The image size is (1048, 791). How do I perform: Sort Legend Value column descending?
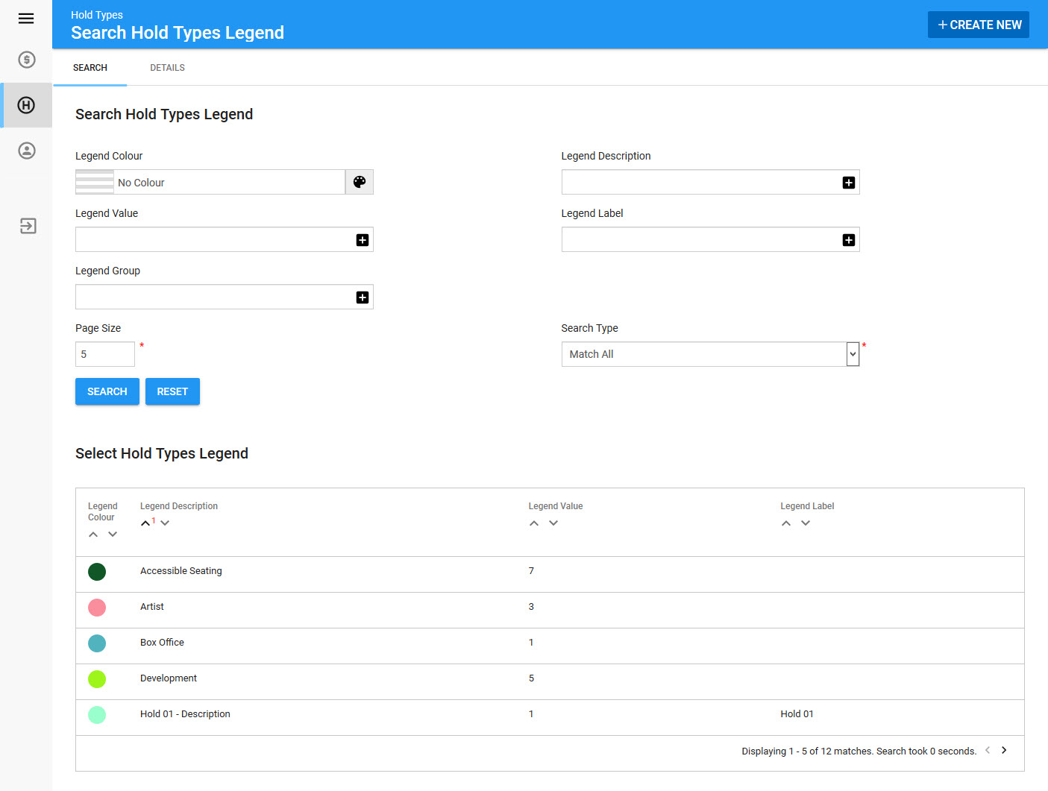[x=553, y=523]
